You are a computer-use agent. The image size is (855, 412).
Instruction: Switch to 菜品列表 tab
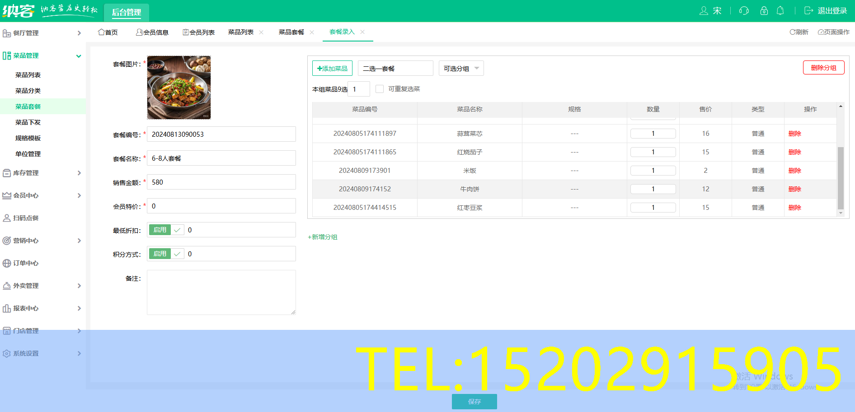click(241, 32)
